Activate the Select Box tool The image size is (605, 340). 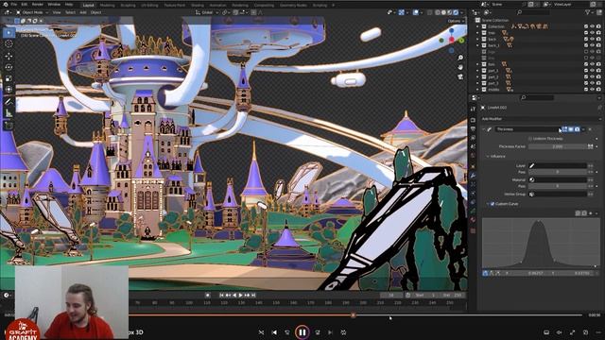click(9, 32)
